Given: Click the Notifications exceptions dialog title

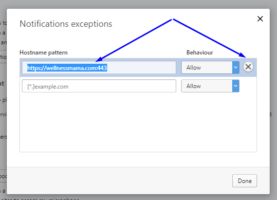Looking at the screenshot, I should coord(66,24).
